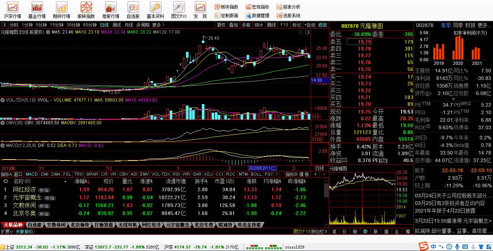Open the 03月24日 controlling shareholder news link

pyautogui.click(x=453, y=196)
